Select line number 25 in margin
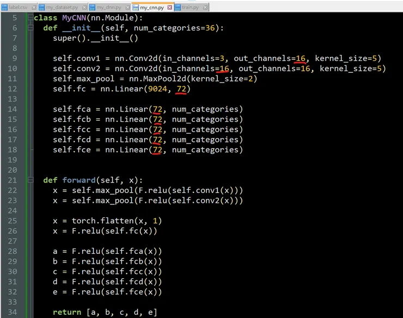Viewport: 403px width, 318px height. tap(12, 221)
